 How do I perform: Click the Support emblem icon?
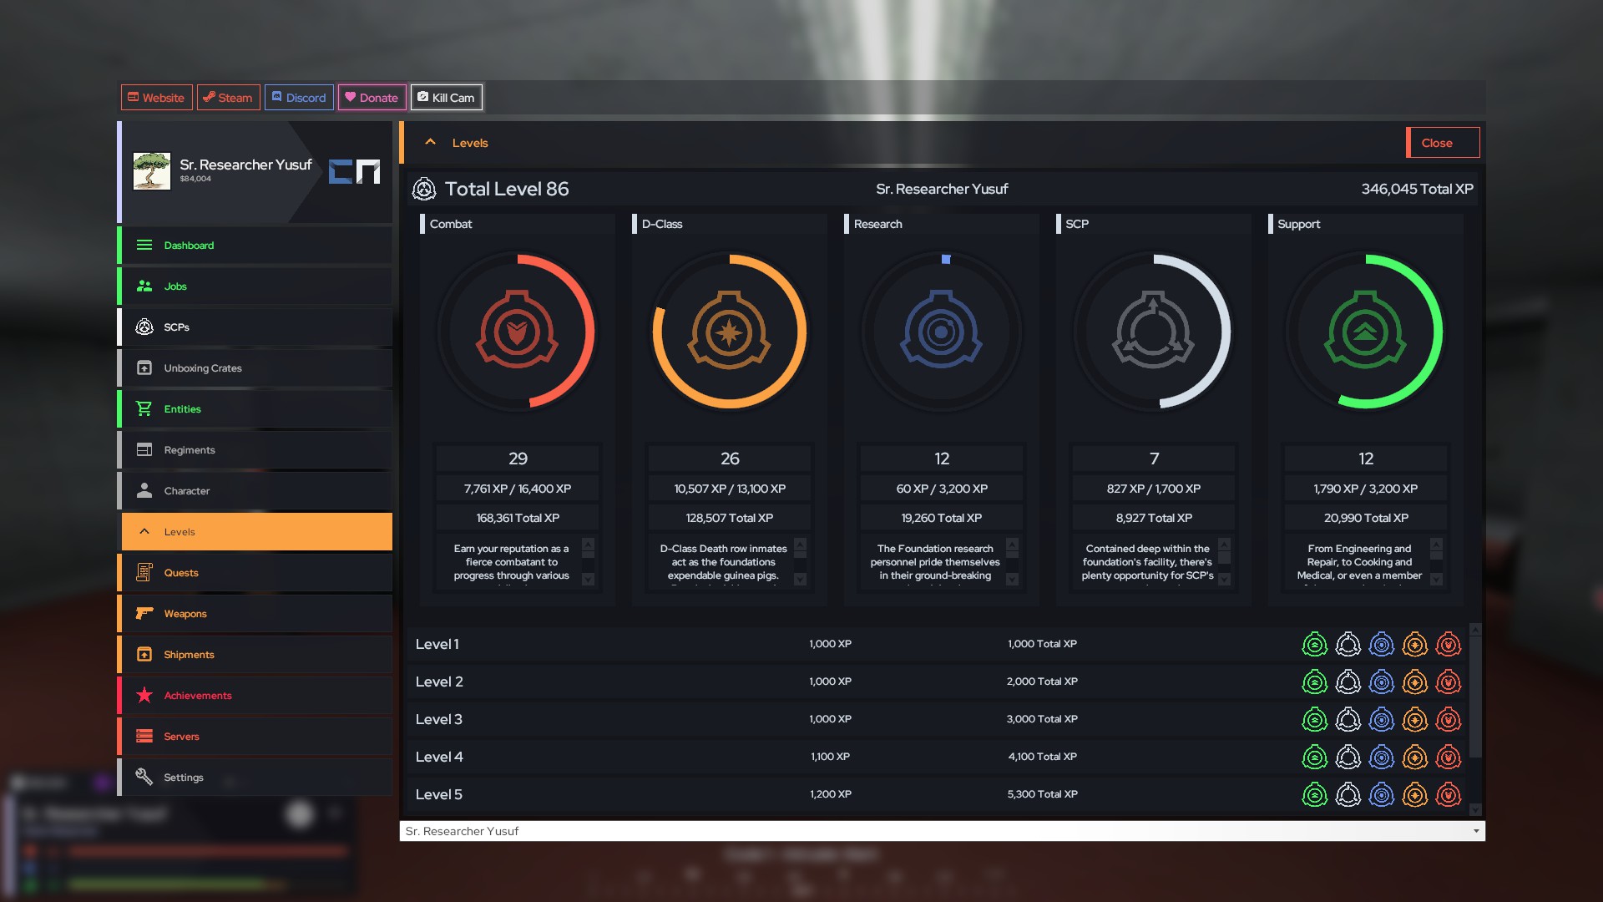tap(1365, 330)
